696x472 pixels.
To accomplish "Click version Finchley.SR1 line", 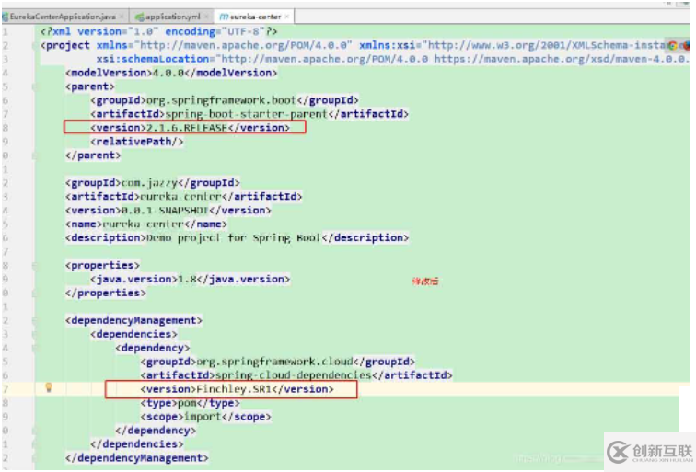I will (237, 389).
